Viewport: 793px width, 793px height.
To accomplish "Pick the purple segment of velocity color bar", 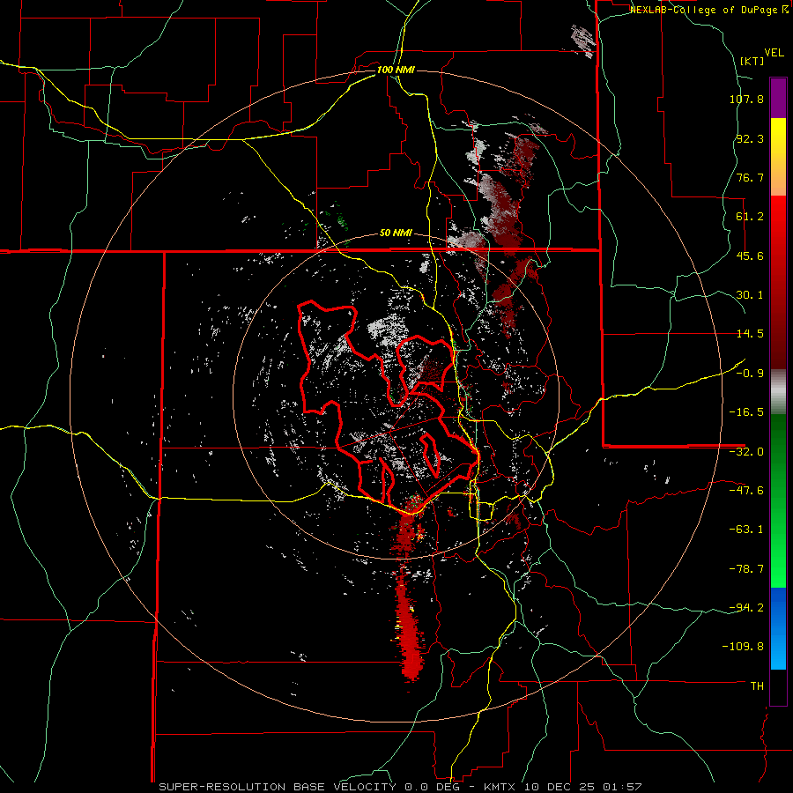I will point(778,98).
